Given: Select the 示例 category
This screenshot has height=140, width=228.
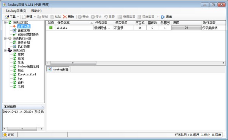Looking at the screenshot, I should (x=21, y=86).
